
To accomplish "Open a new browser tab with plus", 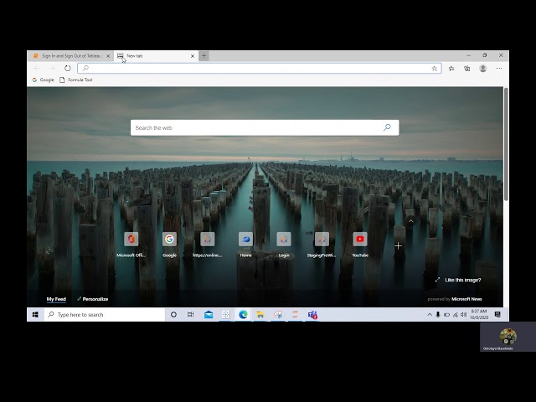I will [204, 56].
